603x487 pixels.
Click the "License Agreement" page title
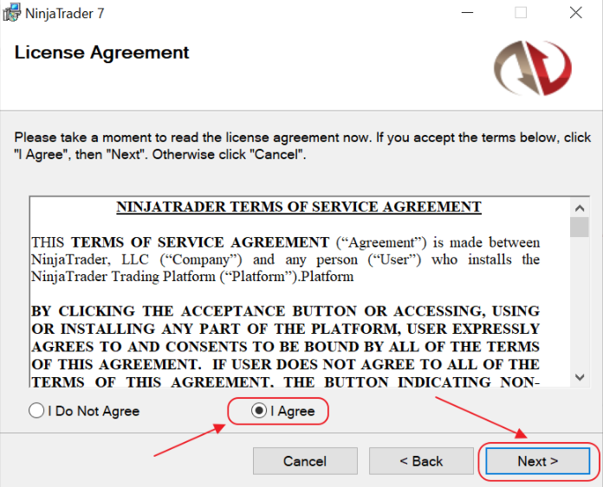(x=102, y=53)
